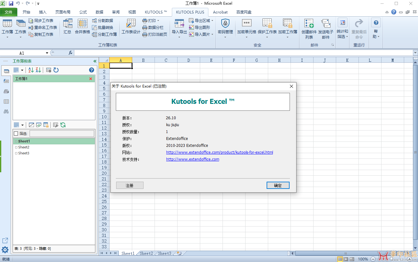Click the 筛选 filter input field

coord(62,134)
